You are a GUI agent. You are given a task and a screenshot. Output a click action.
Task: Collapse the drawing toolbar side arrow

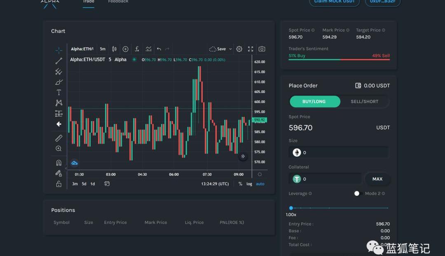(x=66, y=168)
